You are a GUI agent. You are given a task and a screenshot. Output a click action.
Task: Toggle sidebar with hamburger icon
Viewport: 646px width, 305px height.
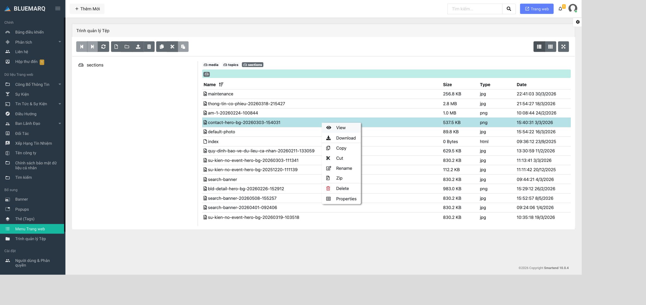coord(58,8)
